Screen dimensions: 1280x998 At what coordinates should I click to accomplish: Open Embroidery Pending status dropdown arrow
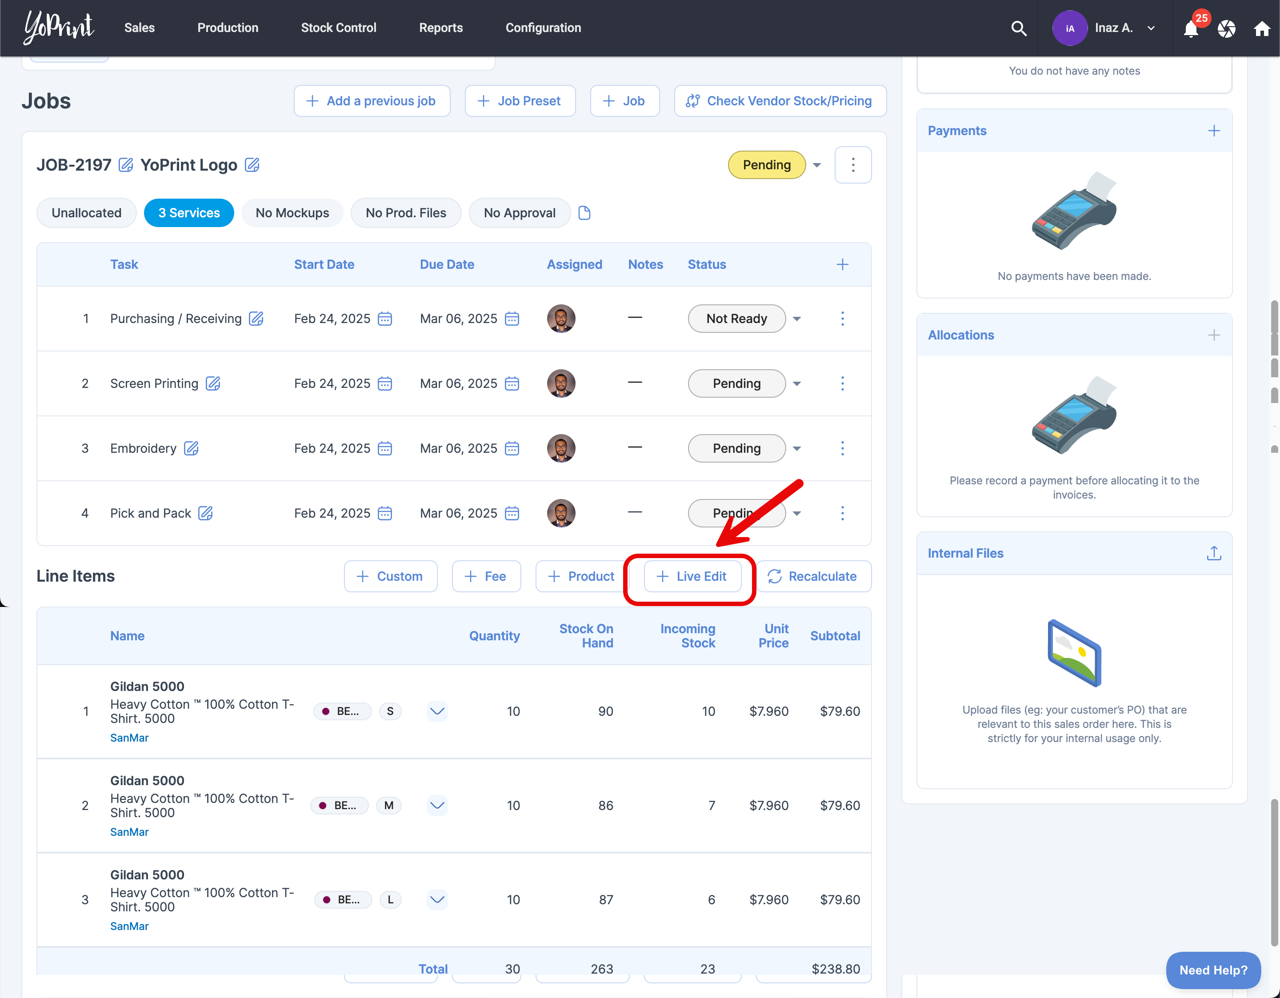(796, 449)
